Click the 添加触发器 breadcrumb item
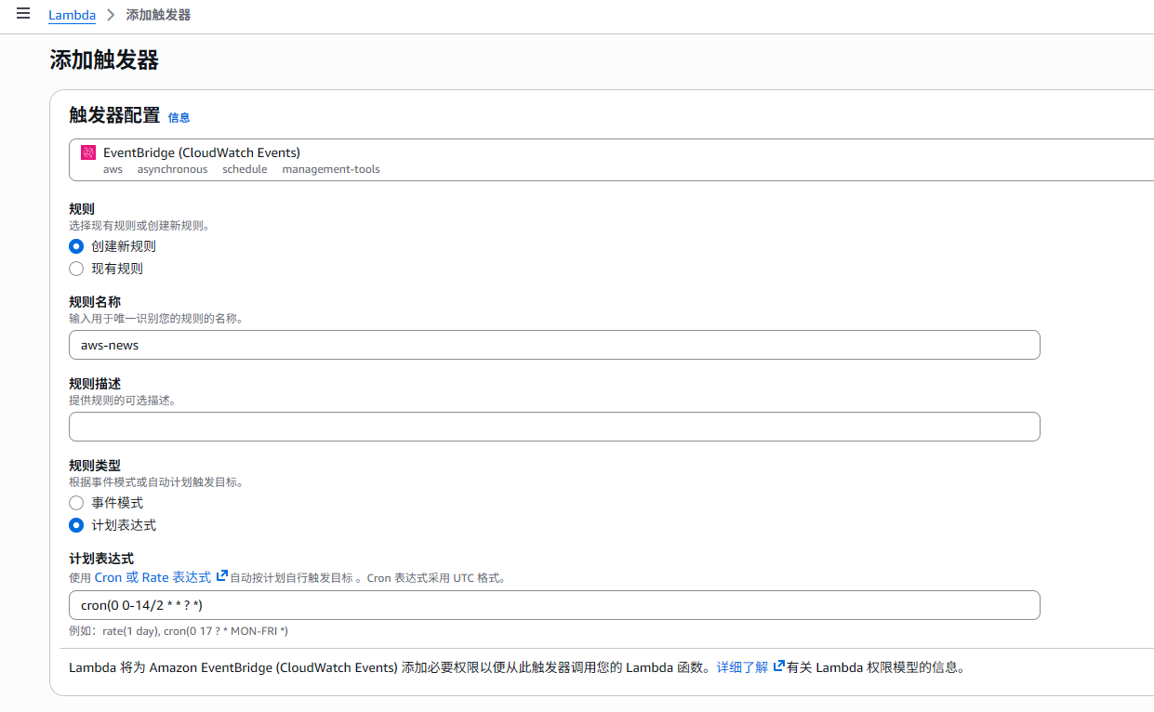Viewport: 1154px width, 712px height. (x=158, y=16)
